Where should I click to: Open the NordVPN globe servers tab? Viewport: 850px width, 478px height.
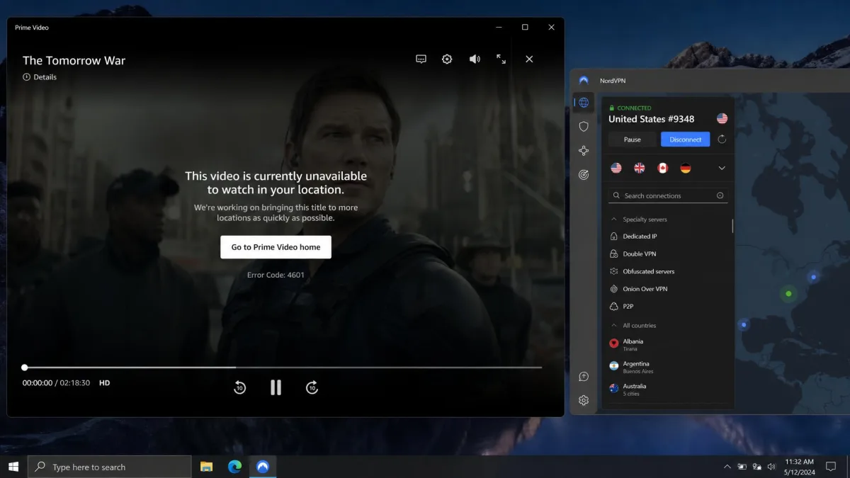[584, 103]
